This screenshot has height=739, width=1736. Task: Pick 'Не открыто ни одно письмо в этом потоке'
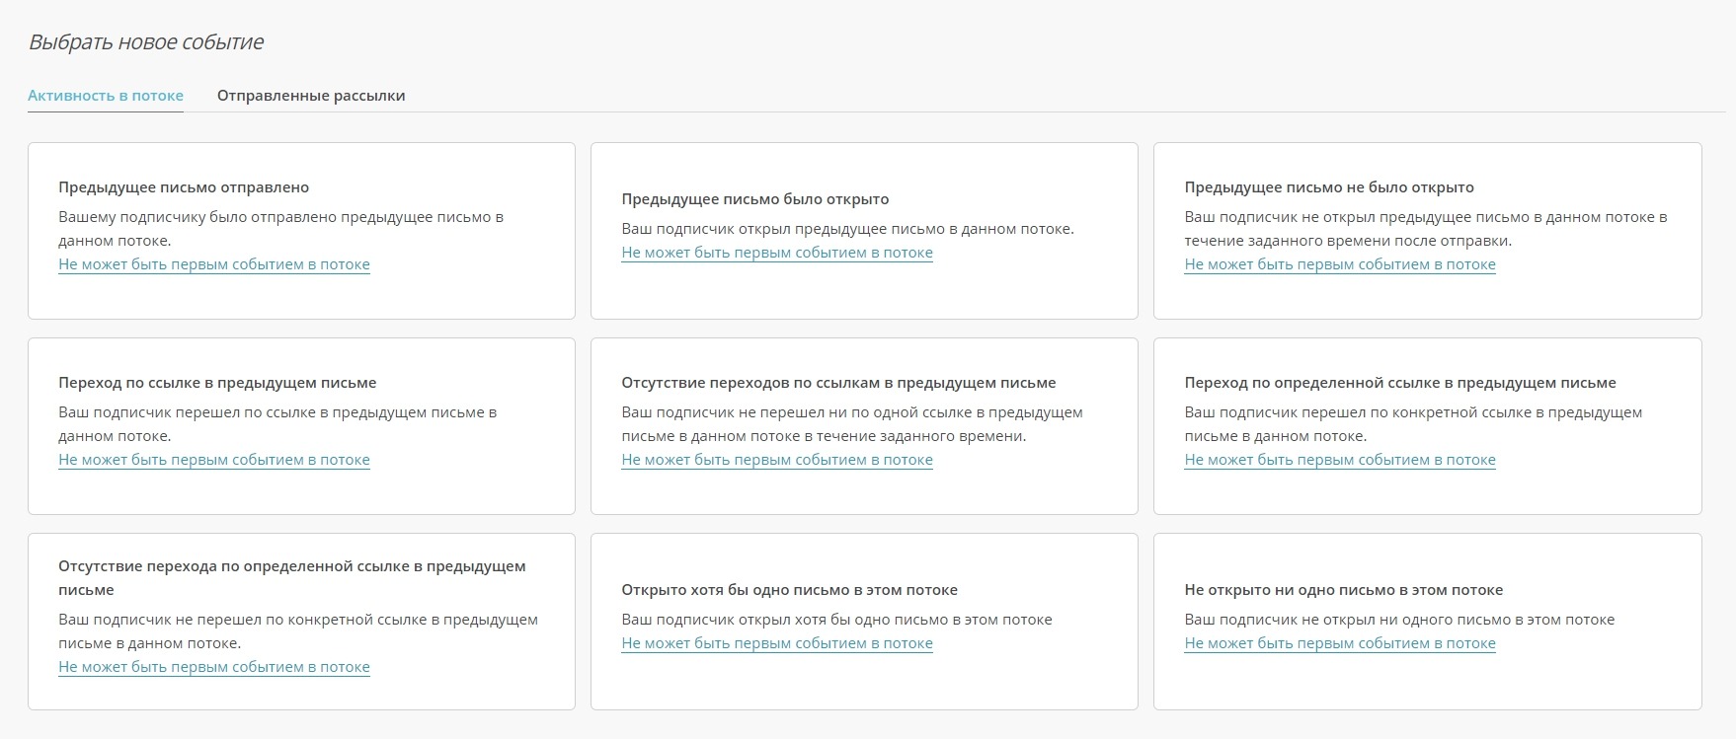(x=1343, y=590)
